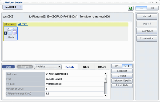Click the /VMHostPool value

(54, 84)
